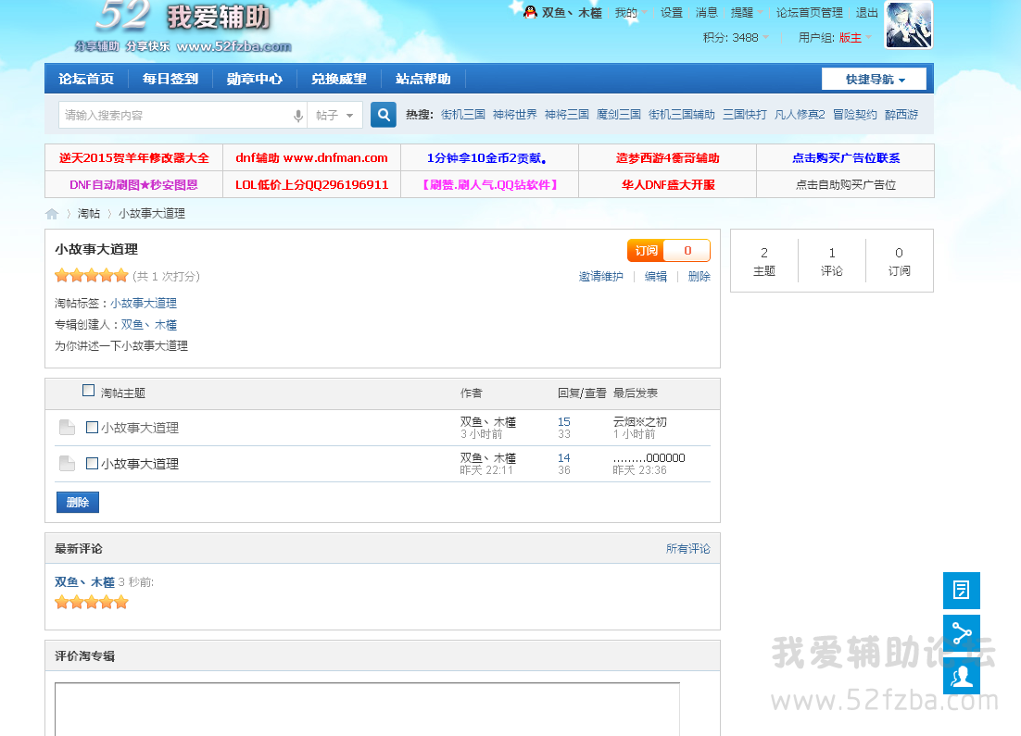Click the floating share icon
The height and width of the screenshot is (736, 1021).
961,633
